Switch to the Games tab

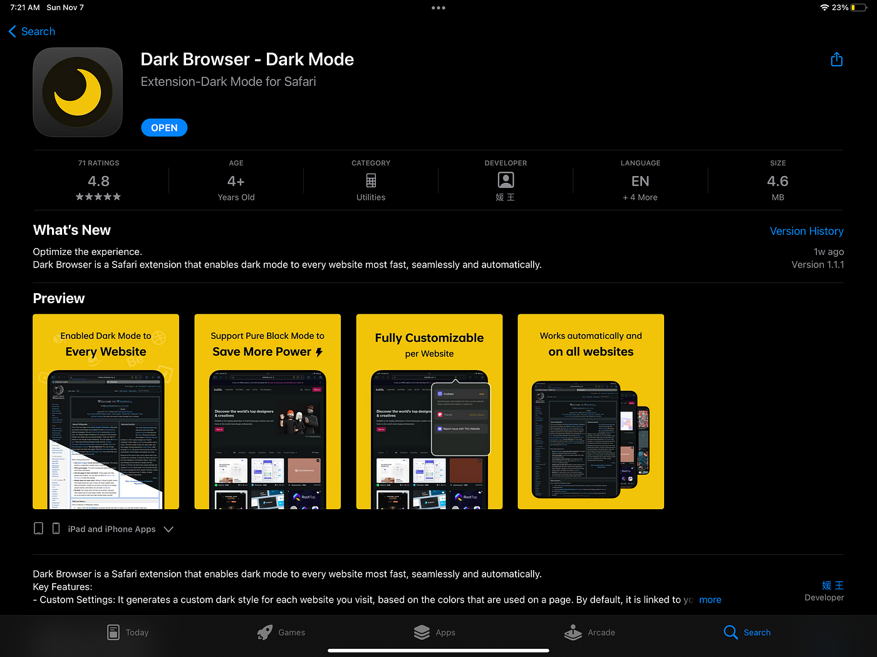(x=281, y=632)
